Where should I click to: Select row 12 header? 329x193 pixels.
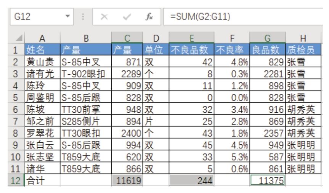[x=16, y=181]
